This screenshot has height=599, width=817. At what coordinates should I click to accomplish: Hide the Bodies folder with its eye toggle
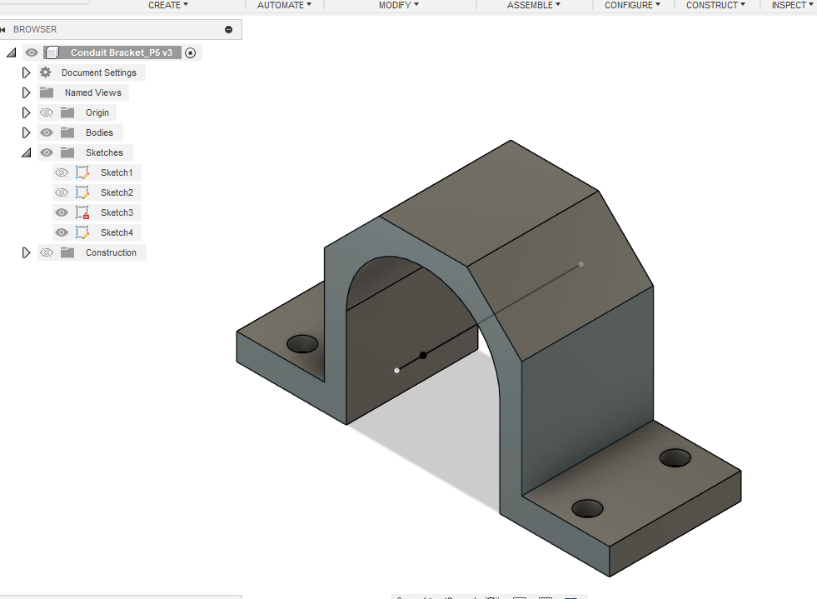(x=47, y=132)
